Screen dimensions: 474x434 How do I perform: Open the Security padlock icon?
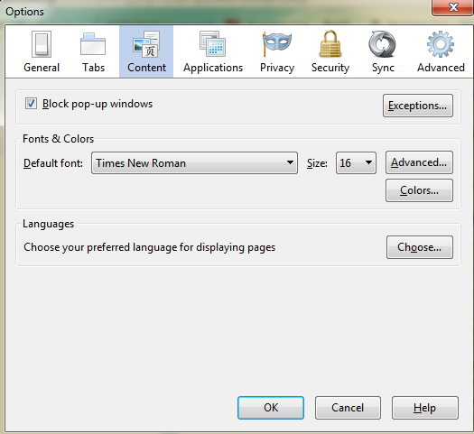(x=330, y=44)
